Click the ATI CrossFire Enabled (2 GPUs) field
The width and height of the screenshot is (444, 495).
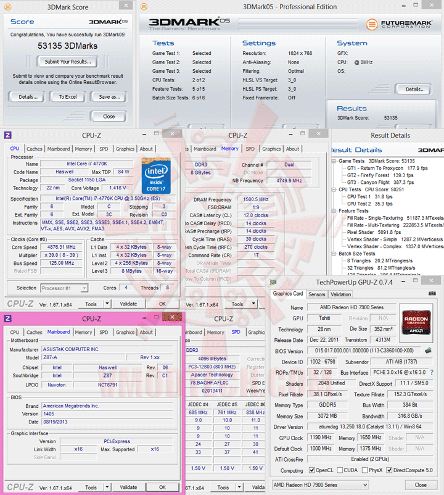(x=370, y=459)
